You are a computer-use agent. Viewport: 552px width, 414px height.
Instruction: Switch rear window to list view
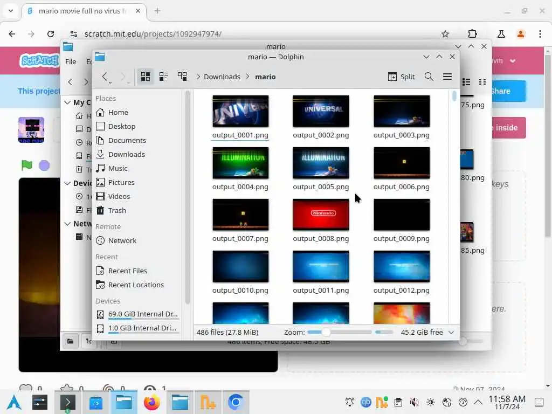(x=466, y=82)
